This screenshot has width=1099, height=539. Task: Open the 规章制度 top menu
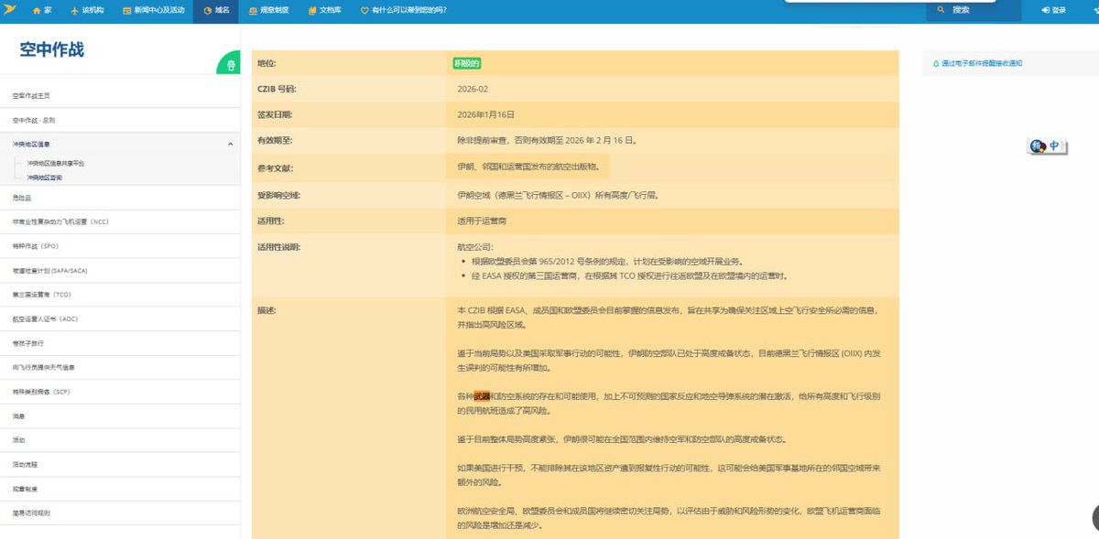pos(269,10)
